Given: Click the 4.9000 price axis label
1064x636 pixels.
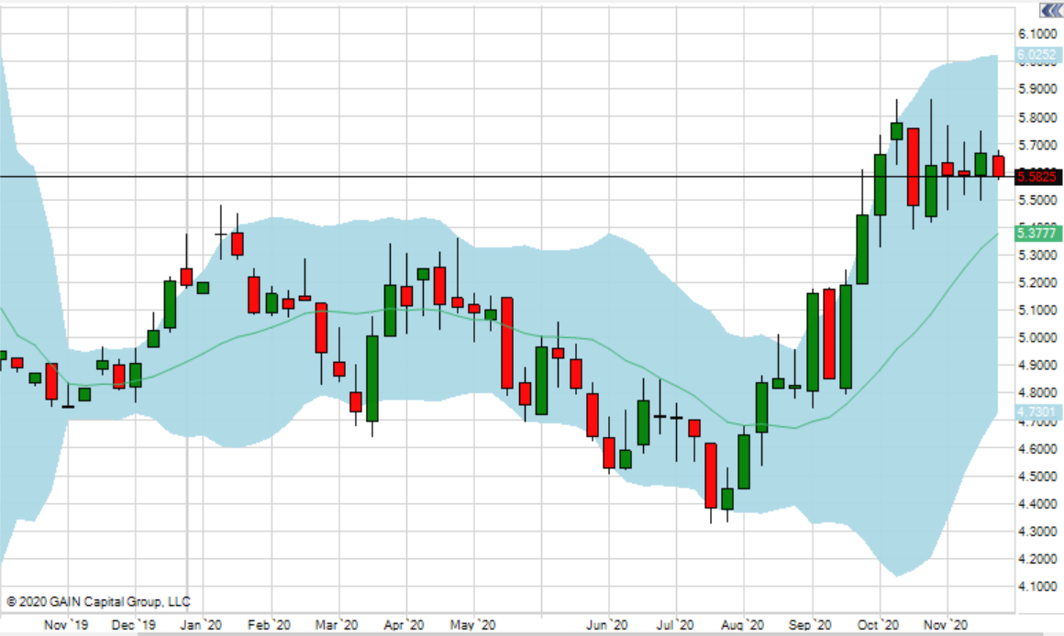Looking at the screenshot, I should coord(1037,366).
